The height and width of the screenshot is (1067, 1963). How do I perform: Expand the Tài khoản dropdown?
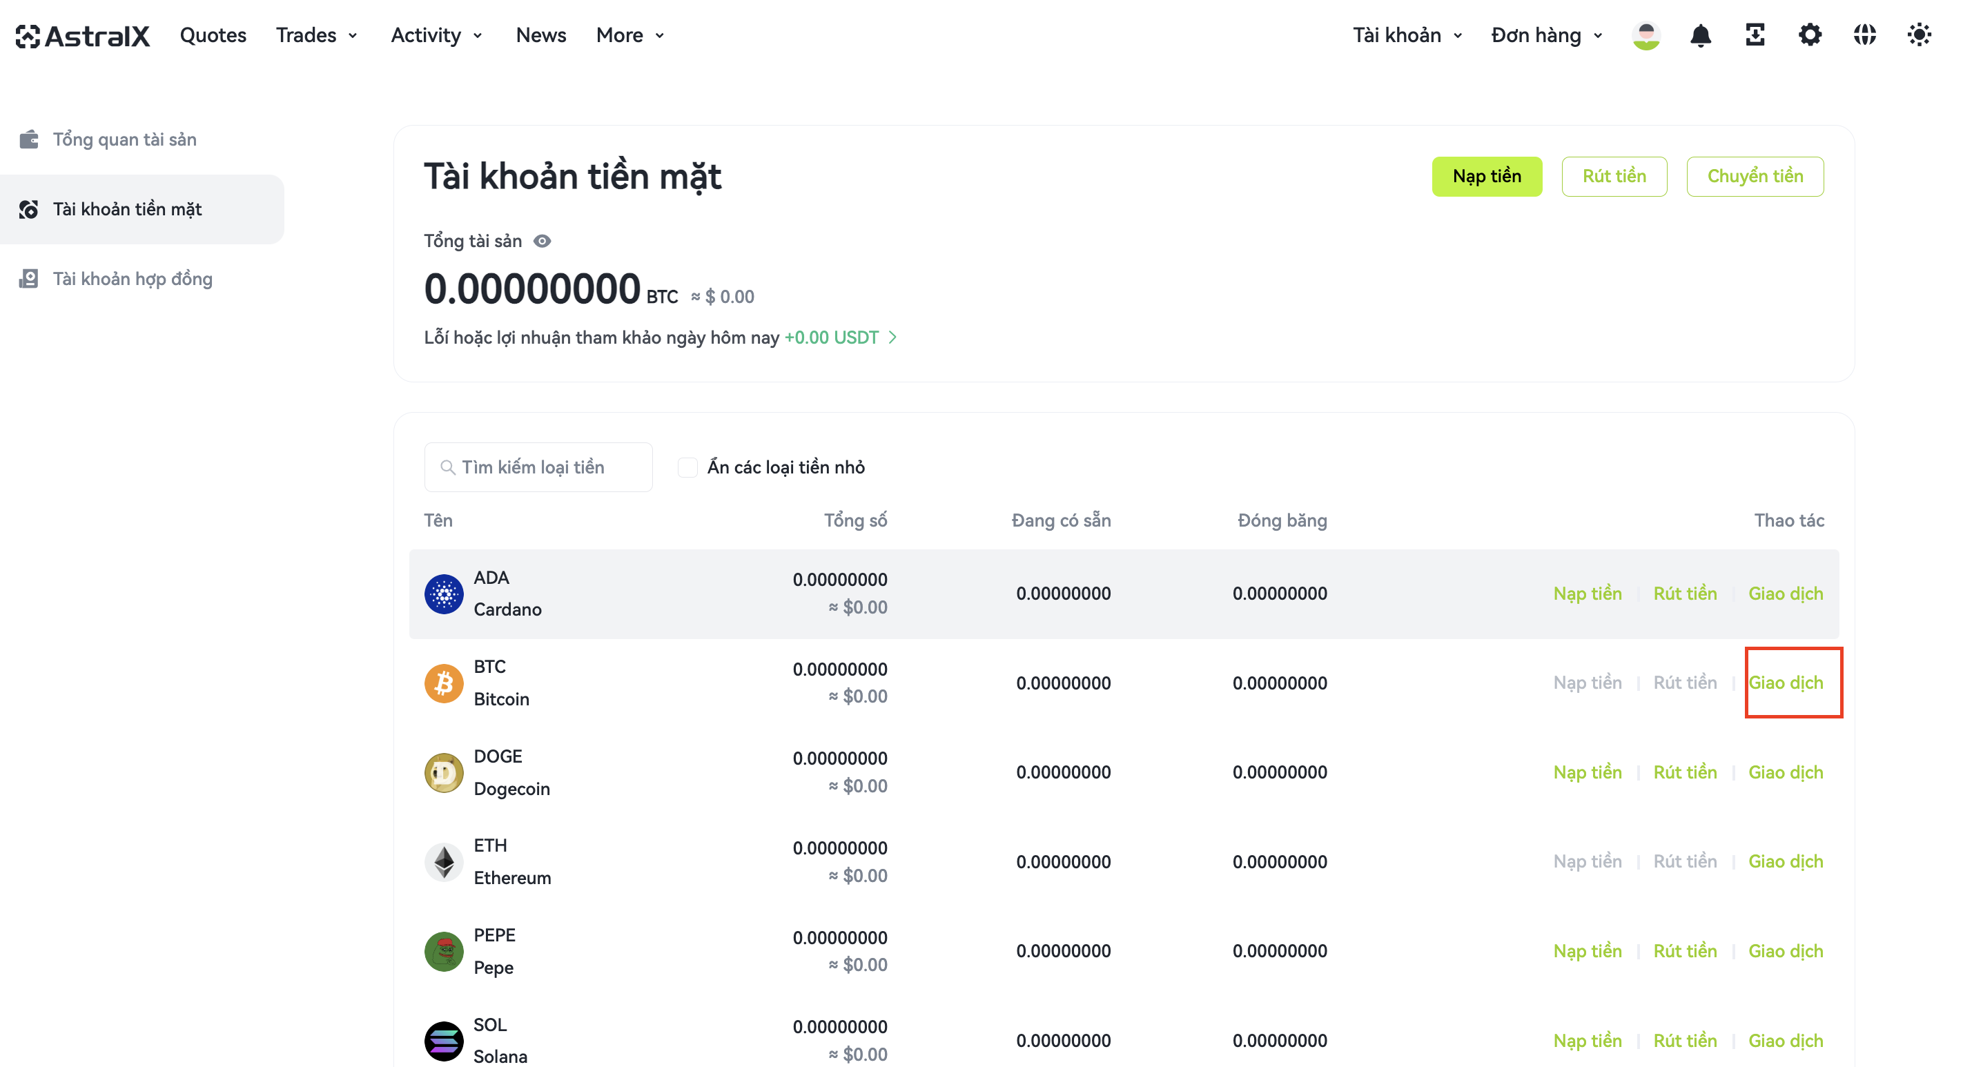1407,35
